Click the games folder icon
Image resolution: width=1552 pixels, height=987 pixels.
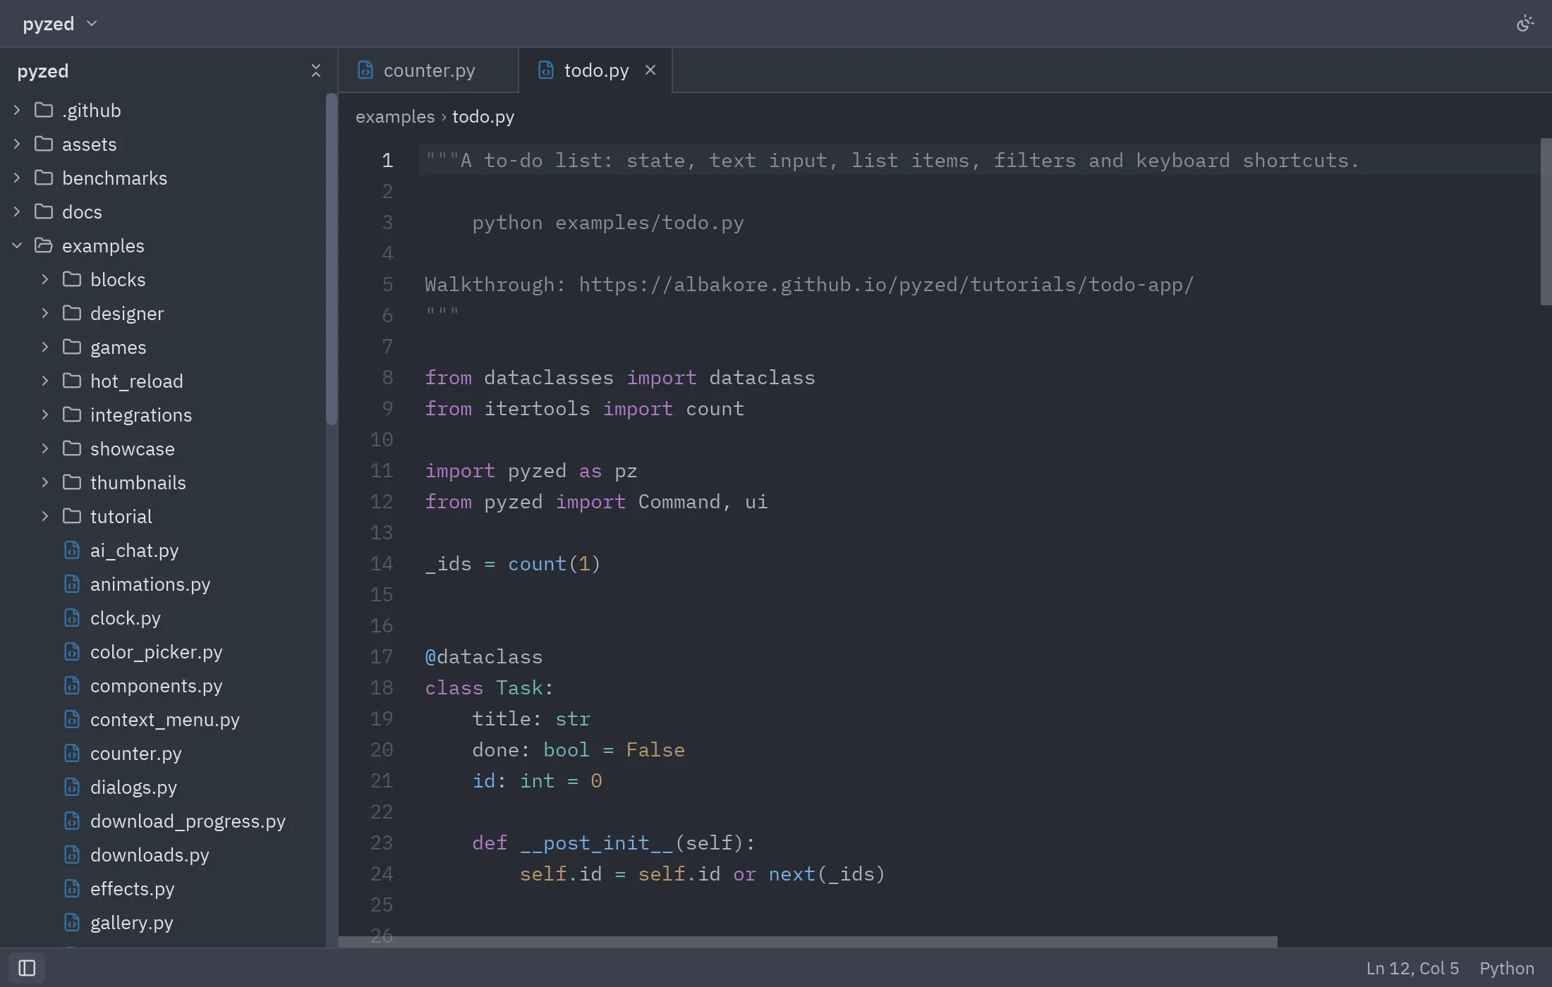point(72,347)
